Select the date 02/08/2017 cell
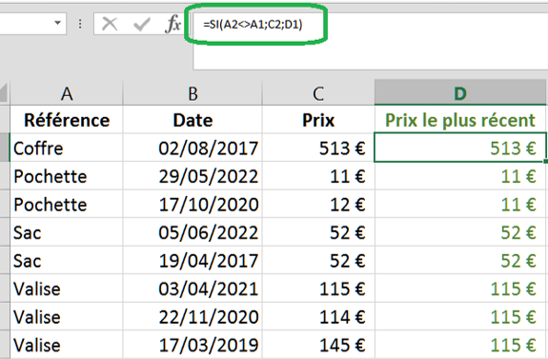Image resolution: width=548 pixels, height=359 pixels. coord(193,148)
